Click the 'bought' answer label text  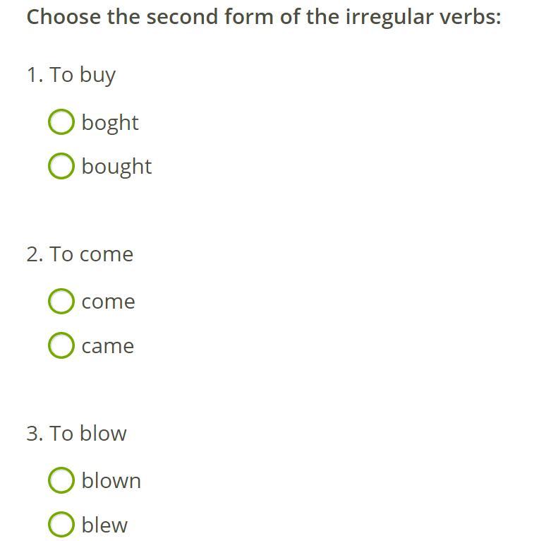[116, 167]
